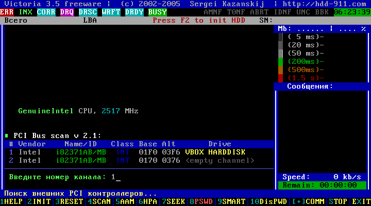Click the IDNF error flag

(282, 12)
